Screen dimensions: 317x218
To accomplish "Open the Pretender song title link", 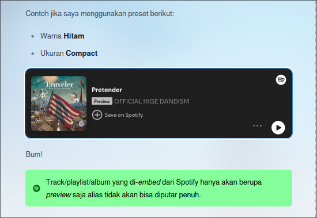I will [x=107, y=90].
